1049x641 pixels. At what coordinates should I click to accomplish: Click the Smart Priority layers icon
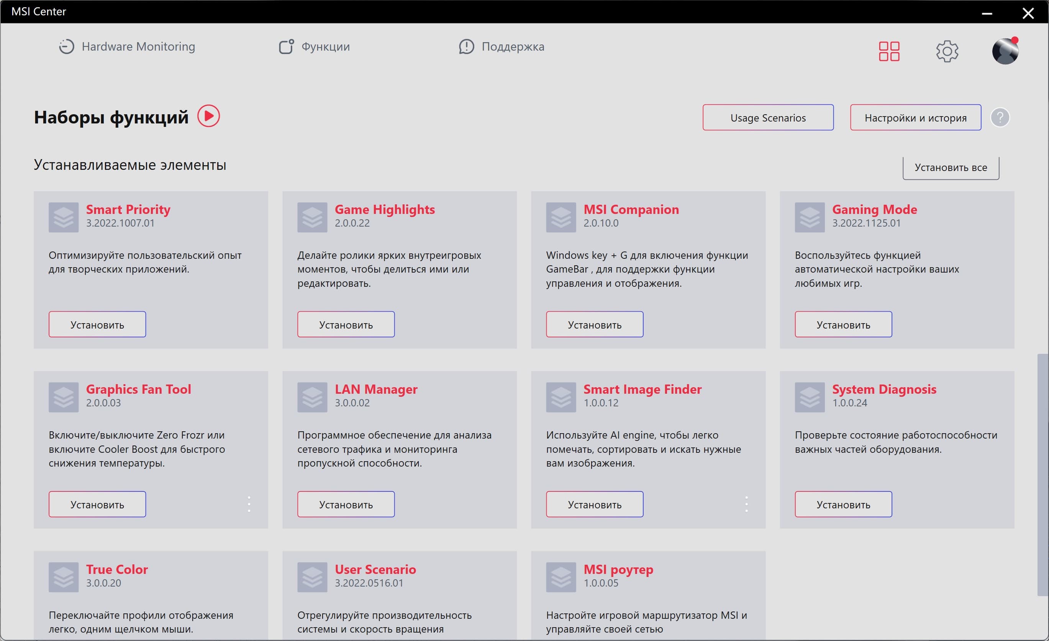click(64, 217)
